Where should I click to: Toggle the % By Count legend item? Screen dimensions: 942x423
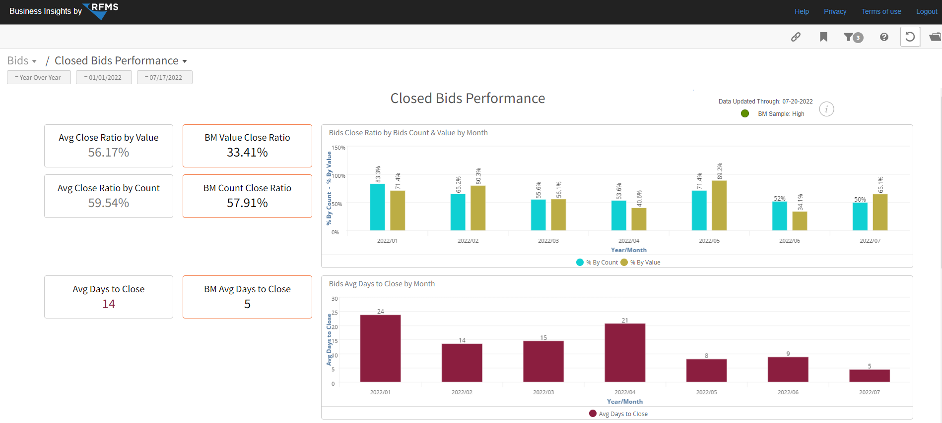coord(597,263)
